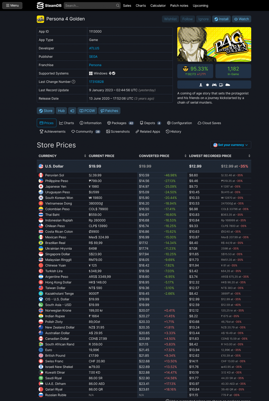This screenshot has height=401, width=269.
Task: Click the South Korean Won flag icon
Action: click(41, 198)
